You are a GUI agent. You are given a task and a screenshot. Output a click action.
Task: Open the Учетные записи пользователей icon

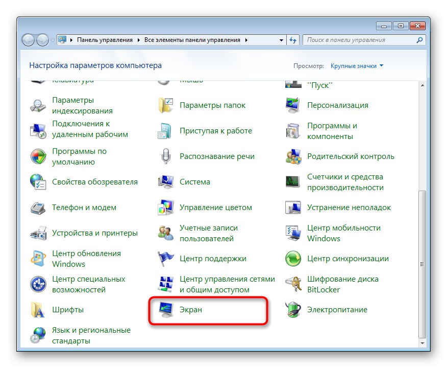pos(166,233)
